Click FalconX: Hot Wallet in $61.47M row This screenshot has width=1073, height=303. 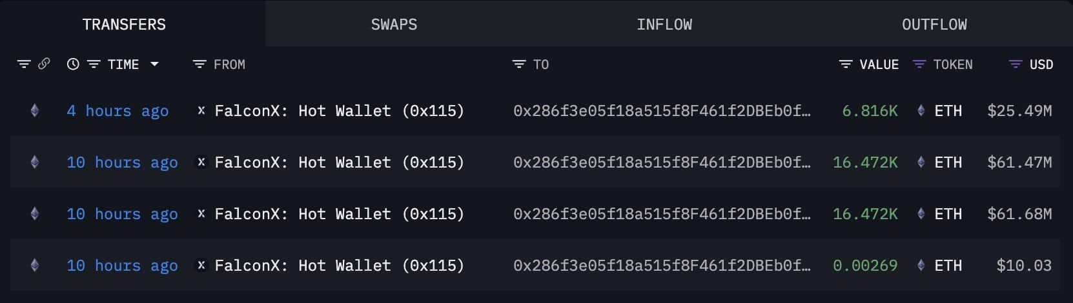pyautogui.click(x=340, y=162)
